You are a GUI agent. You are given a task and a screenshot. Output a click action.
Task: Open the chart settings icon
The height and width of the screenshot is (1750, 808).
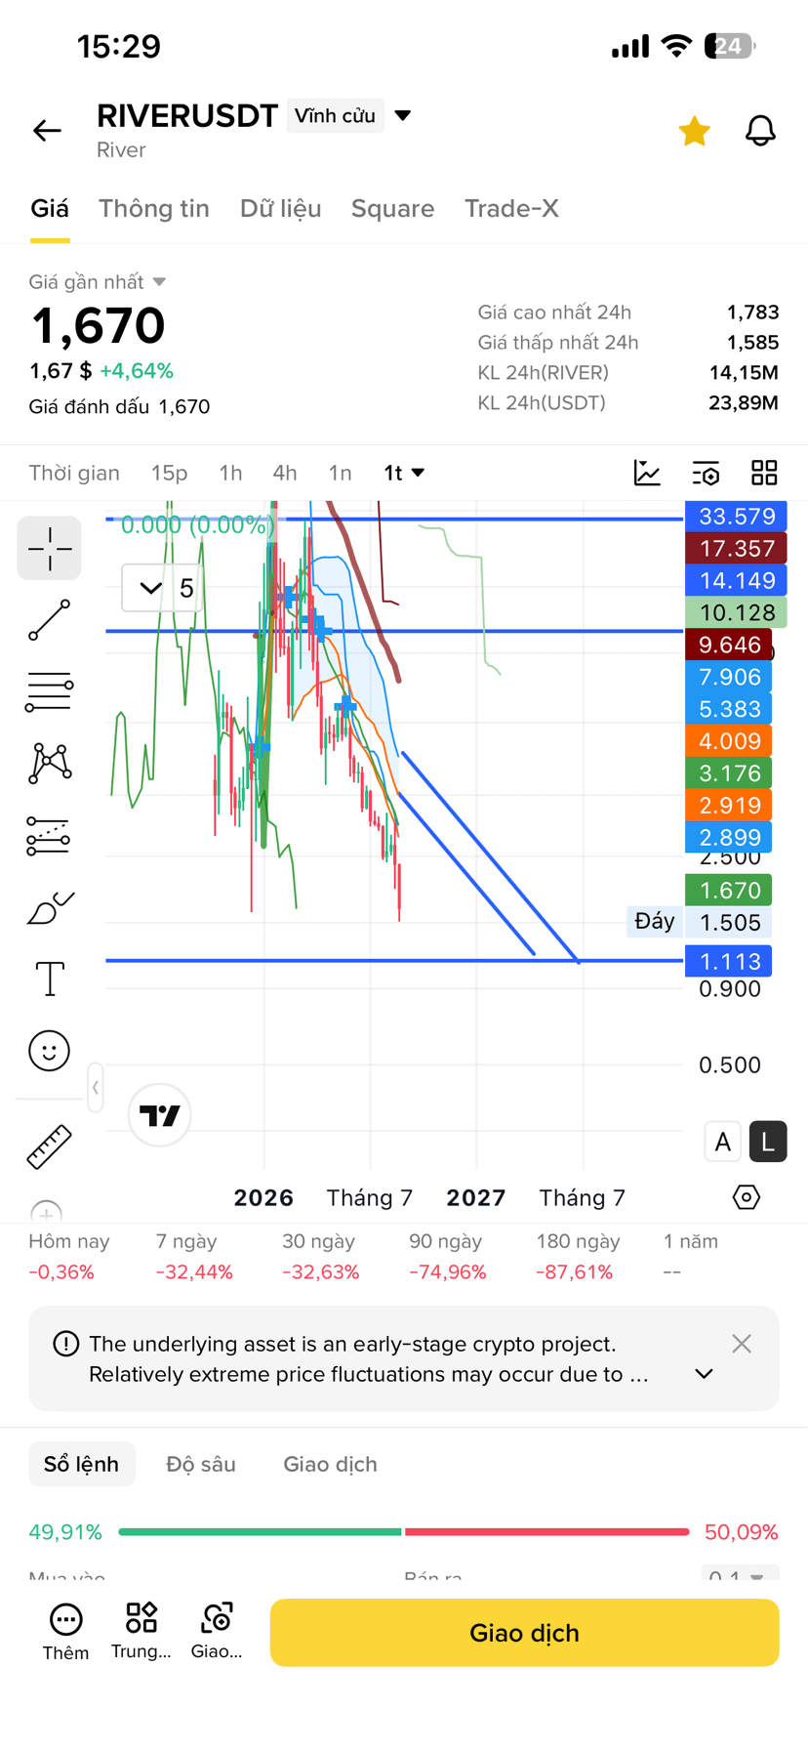click(706, 473)
